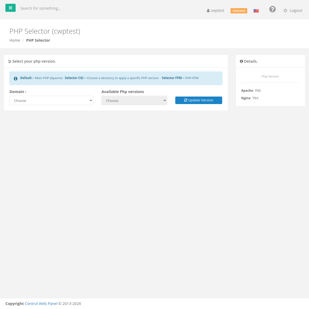Click the Domain : field label

(18, 92)
